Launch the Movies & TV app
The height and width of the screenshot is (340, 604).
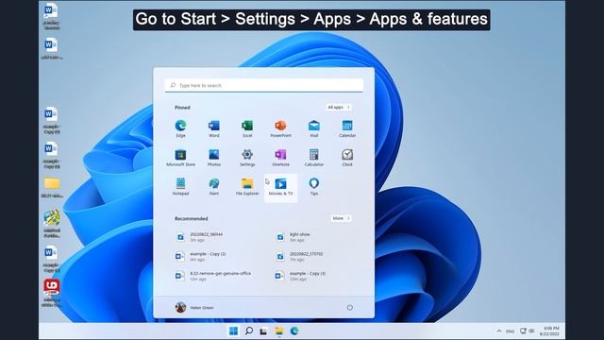(280, 187)
